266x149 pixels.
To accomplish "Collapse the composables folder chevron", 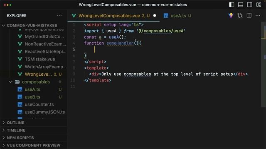I will pyautogui.click(x=10, y=82).
